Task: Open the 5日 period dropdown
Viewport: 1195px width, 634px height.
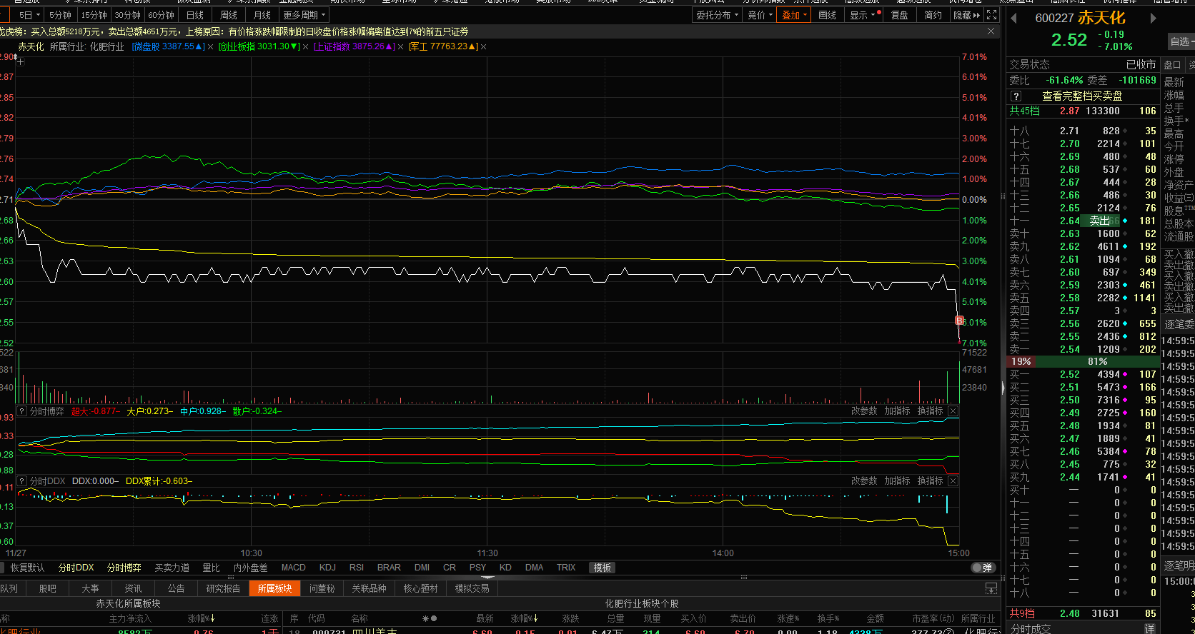Action: (29, 15)
